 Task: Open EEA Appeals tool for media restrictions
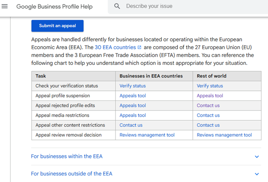[133, 115]
